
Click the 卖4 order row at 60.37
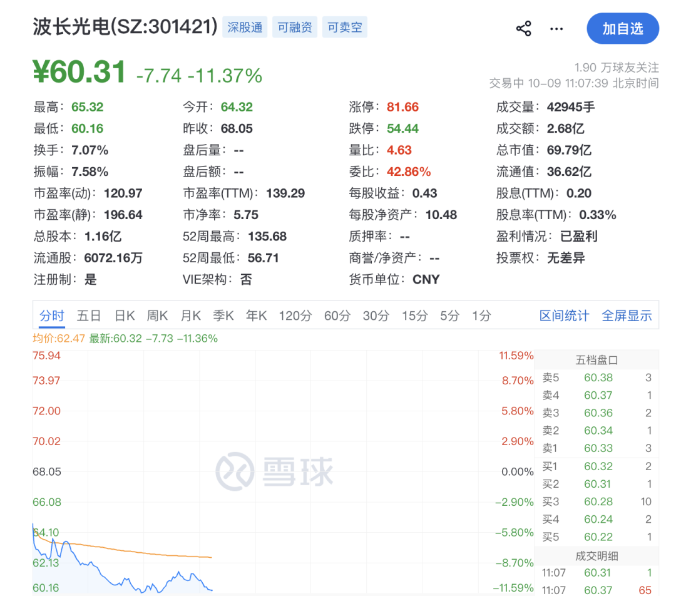[x=597, y=396]
